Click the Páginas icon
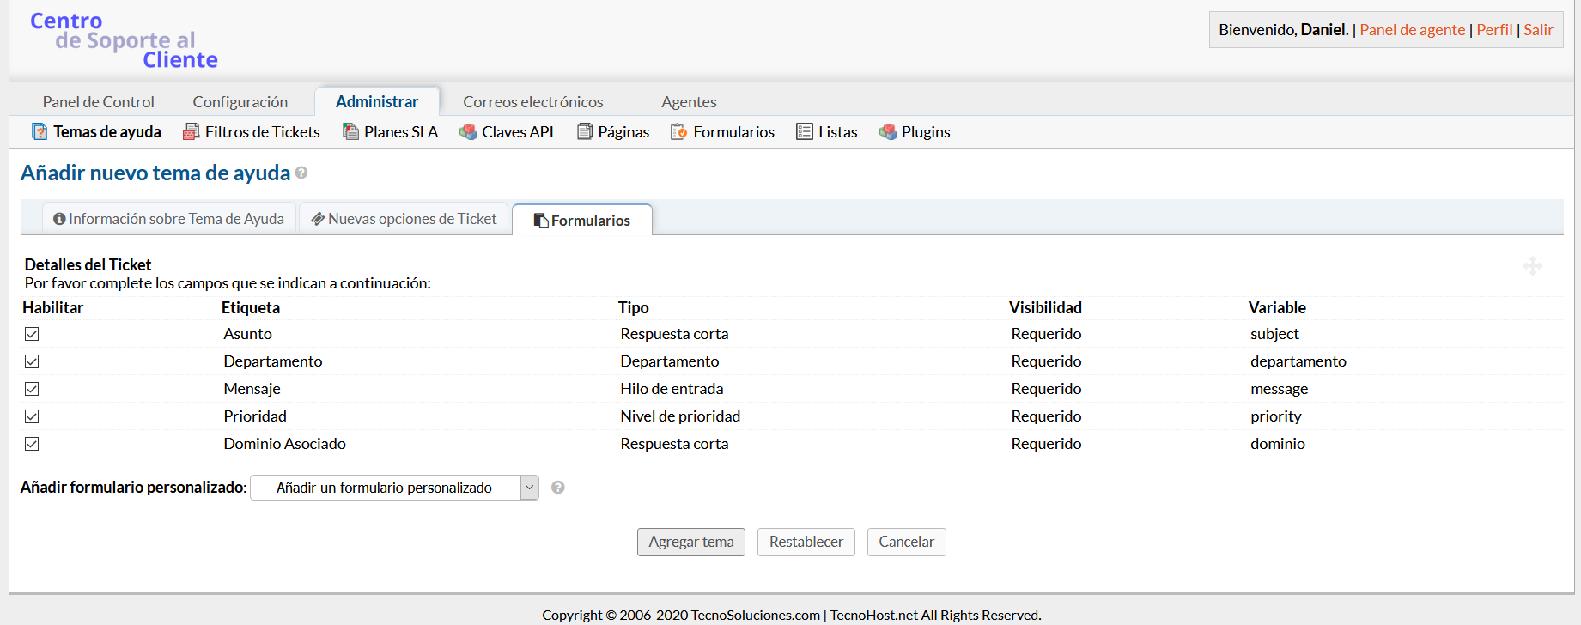 pyautogui.click(x=585, y=131)
